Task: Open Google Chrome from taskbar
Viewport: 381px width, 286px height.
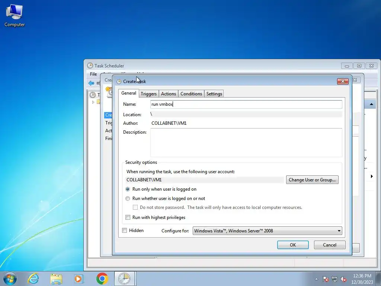Action: pos(102,279)
